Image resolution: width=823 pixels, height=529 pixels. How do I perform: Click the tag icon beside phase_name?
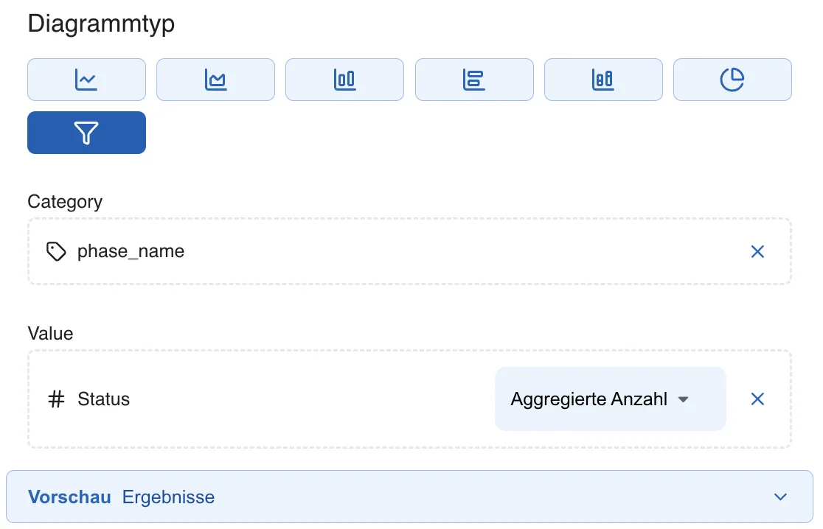(x=56, y=252)
